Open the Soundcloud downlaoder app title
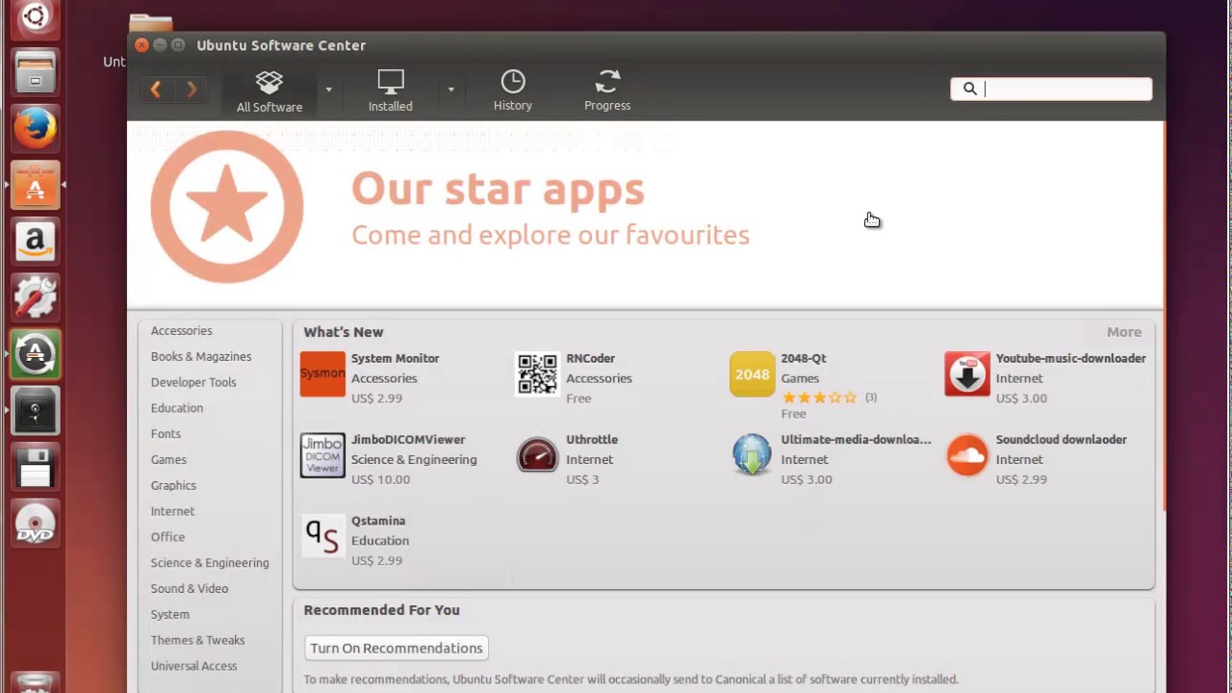The width and height of the screenshot is (1232, 693). [x=1061, y=440]
